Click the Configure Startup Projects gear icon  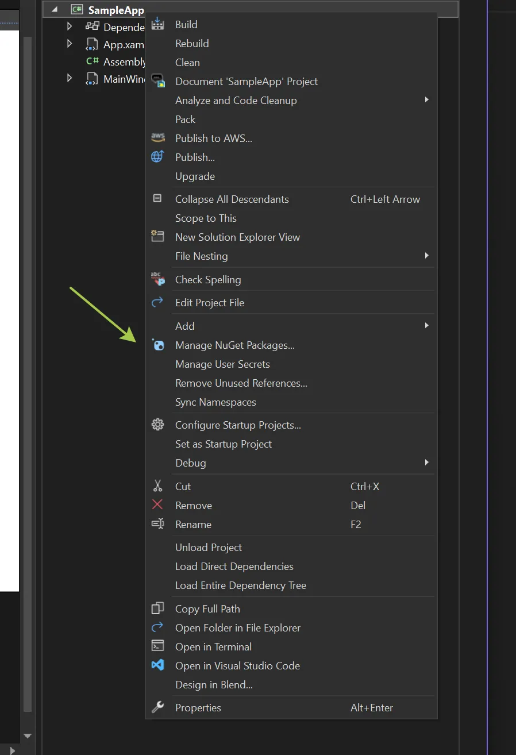[x=157, y=424]
